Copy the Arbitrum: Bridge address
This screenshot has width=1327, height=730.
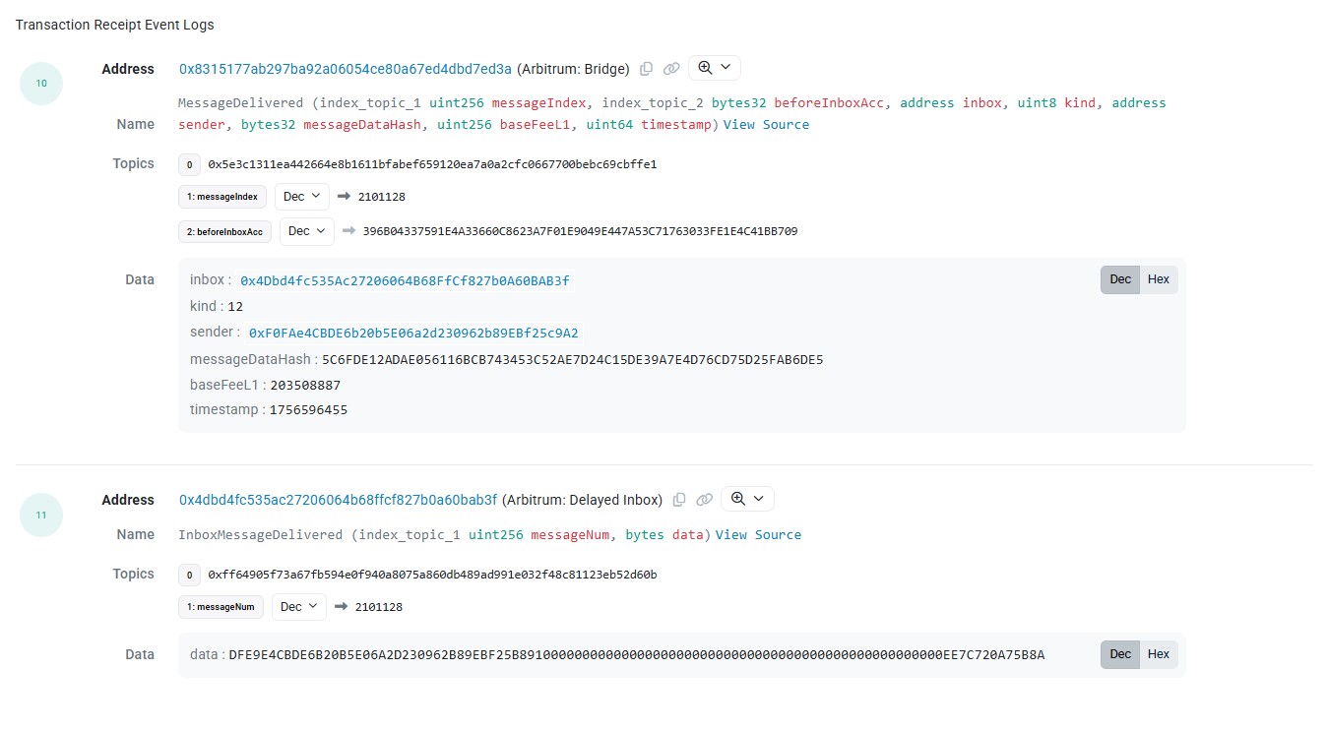[x=646, y=69]
